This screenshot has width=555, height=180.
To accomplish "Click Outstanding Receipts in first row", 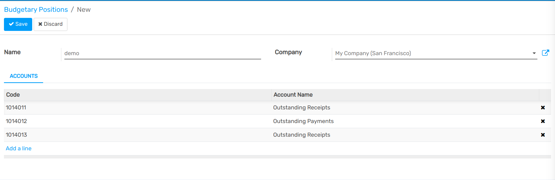I will [x=301, y=108].
